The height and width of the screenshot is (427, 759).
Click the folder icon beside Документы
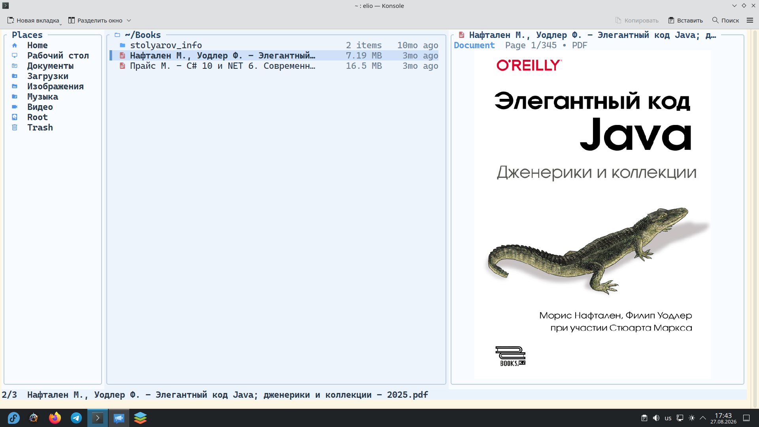(15, 66)
